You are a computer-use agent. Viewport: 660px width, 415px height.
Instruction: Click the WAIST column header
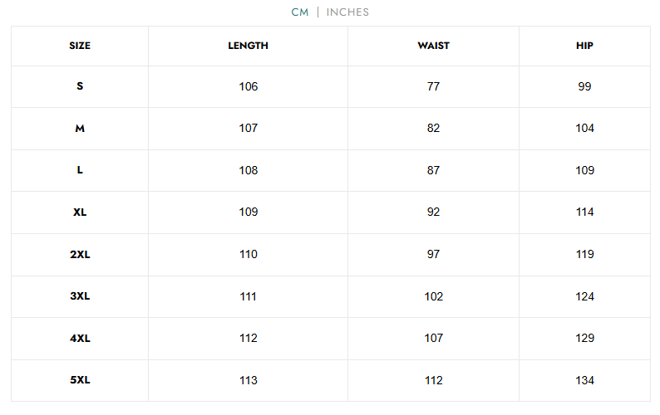pos(433,46)
